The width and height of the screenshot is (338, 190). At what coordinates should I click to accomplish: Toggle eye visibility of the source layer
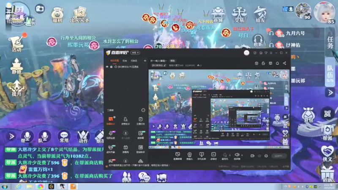click(107, 67)
